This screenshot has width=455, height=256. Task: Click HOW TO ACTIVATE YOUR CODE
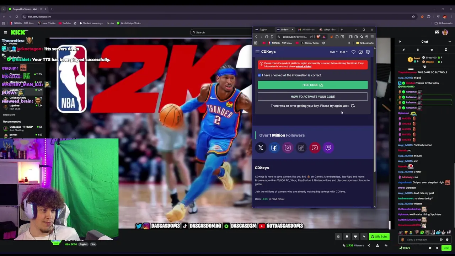(x=313, y=97)
